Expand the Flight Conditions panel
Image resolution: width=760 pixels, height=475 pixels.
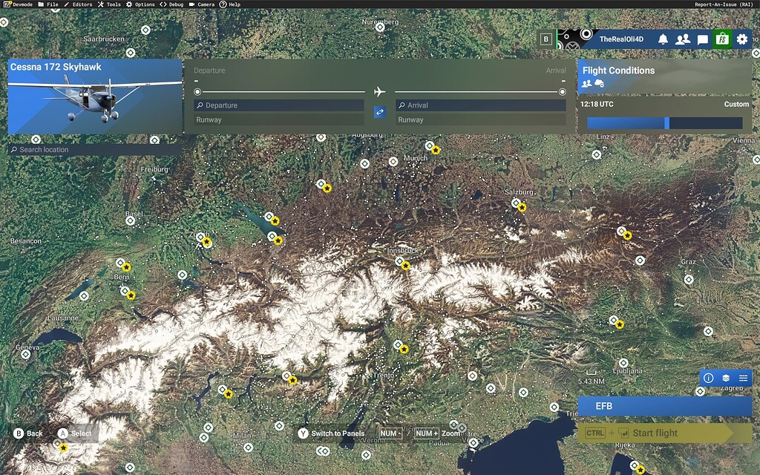[664, 76]
